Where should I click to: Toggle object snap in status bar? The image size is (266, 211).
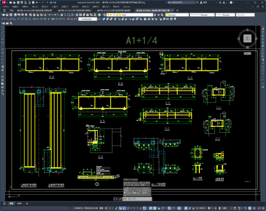144,208
